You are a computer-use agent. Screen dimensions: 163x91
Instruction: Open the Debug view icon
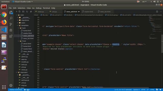[11, 30]
